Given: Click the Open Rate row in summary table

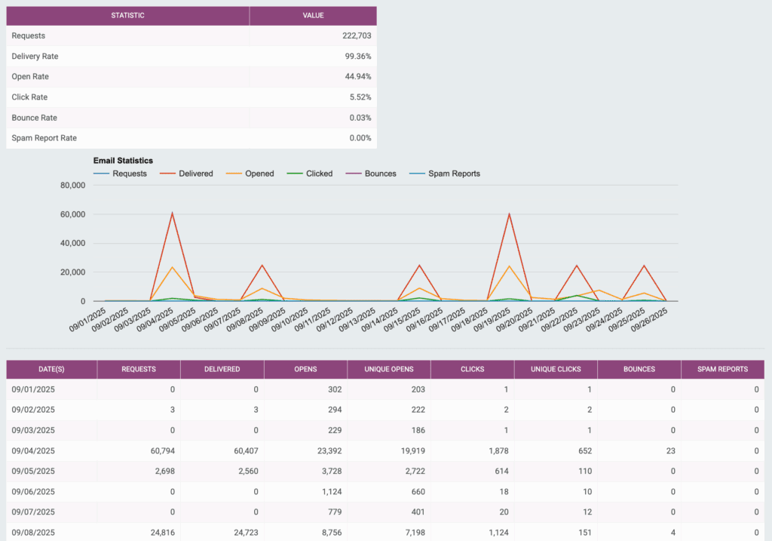Looking at the screenshot, I should 30,76.
